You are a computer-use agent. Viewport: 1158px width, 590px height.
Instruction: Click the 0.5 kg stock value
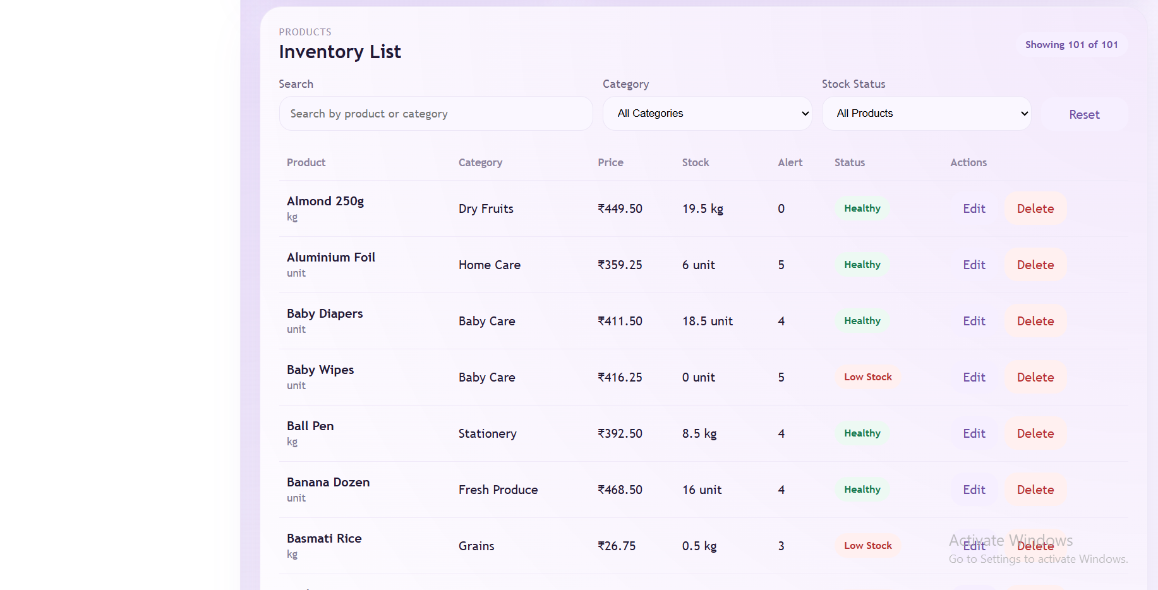(x=699, y=546)
